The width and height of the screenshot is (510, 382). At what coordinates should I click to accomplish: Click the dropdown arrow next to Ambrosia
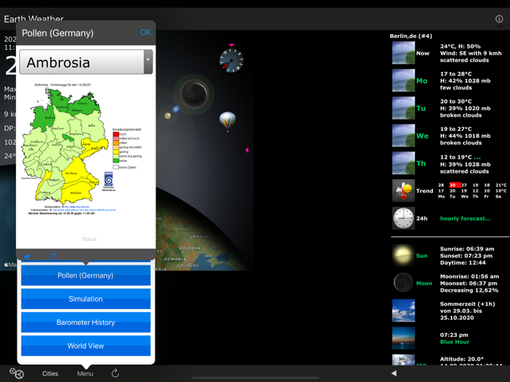[148, 62]
